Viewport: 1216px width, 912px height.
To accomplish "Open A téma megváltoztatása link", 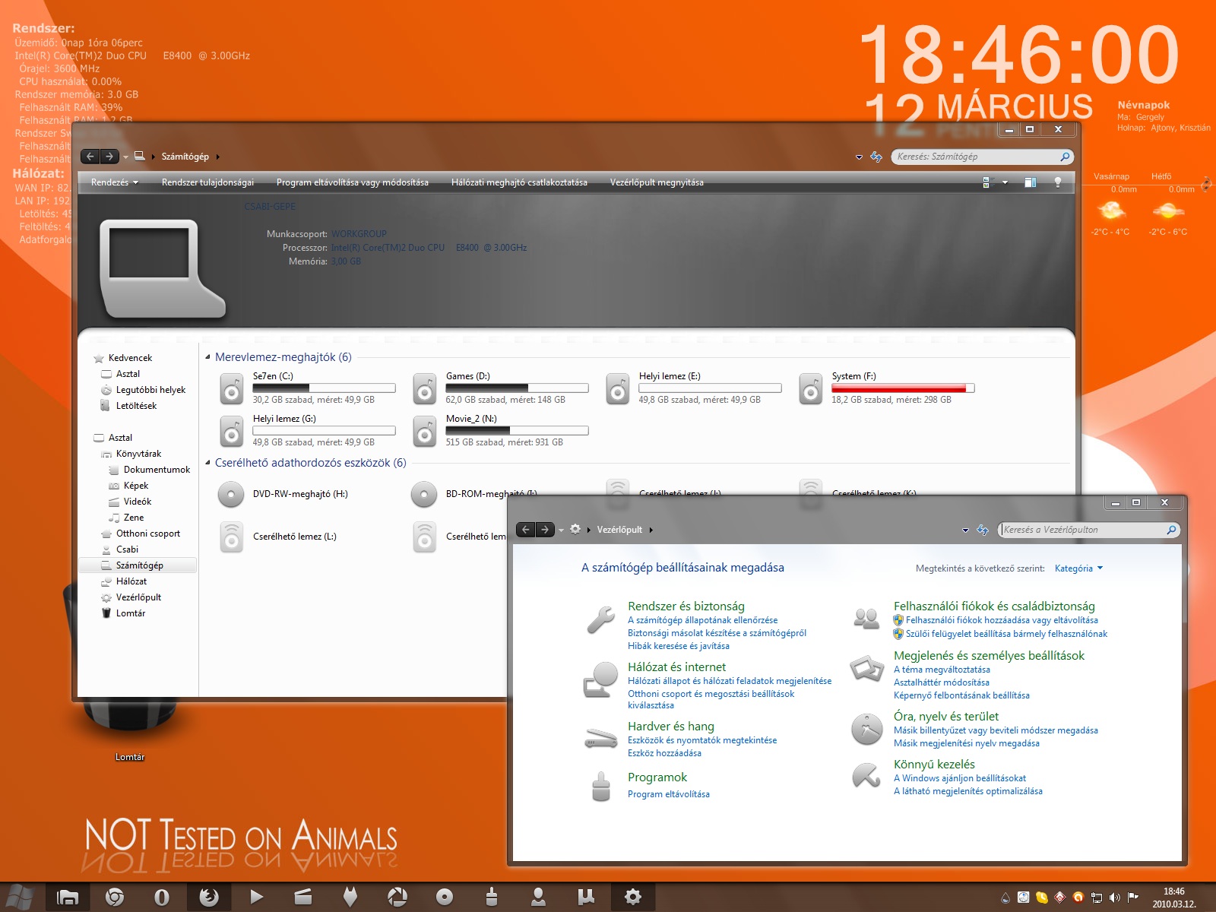I will (x=942, y=670).
